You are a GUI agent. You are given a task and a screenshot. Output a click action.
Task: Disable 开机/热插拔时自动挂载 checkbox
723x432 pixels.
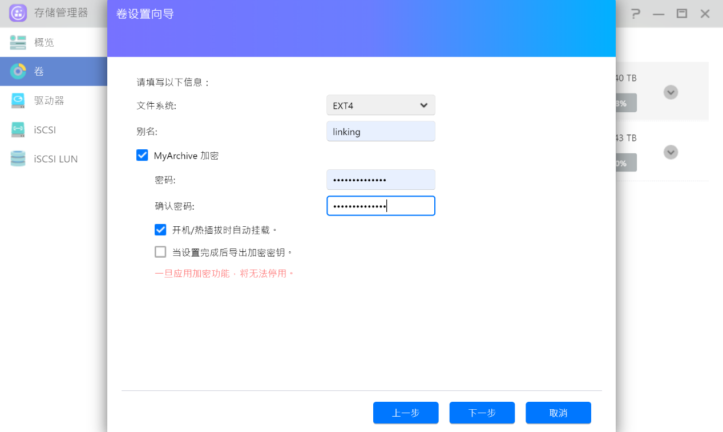(160, 230)
